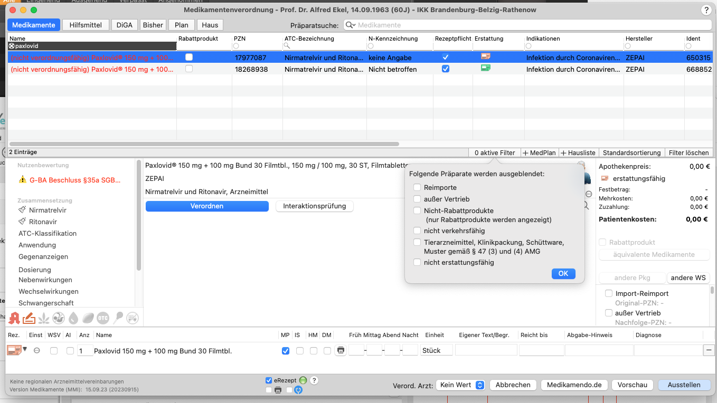Open Medikamendo.de button
This screenshot has height=403, width=717.
pyautogui.click(x=574, y=385)
